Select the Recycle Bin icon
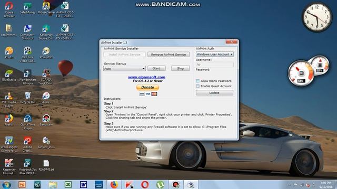The image size is (337, 189). (27, 98)
